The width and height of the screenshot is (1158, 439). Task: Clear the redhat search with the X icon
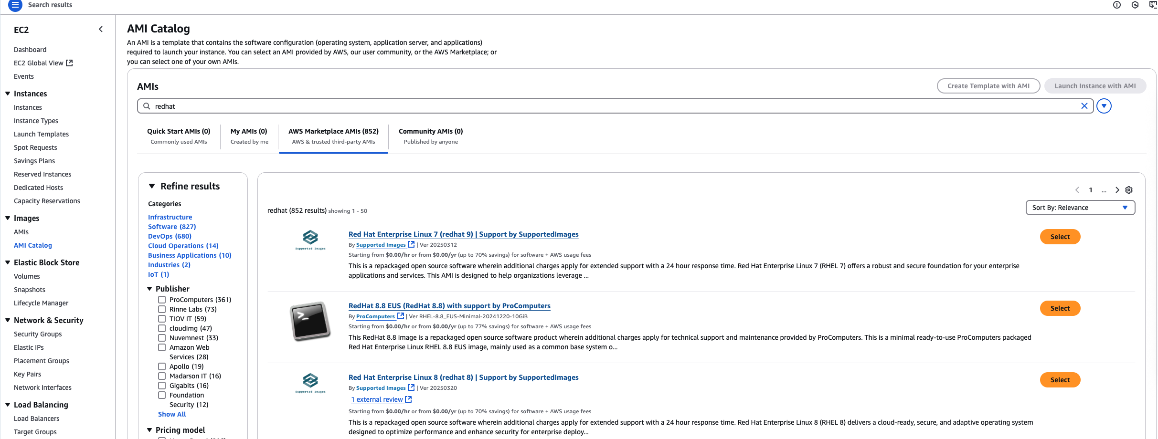[1084, 106]
